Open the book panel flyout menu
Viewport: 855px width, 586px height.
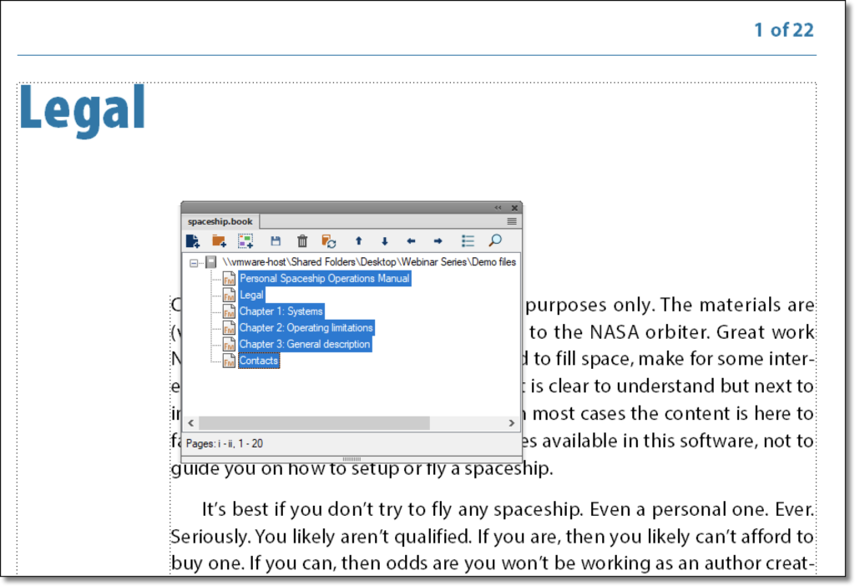click(x=512, y=222)
